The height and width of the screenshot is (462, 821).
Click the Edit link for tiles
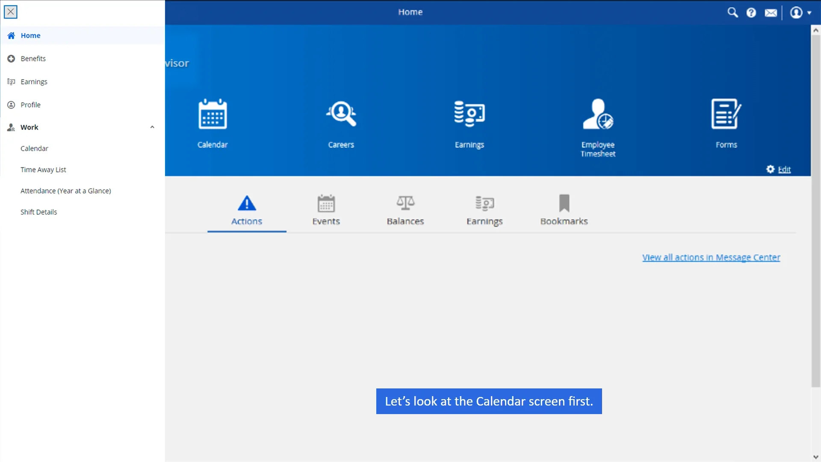click(x=784, y=169)
